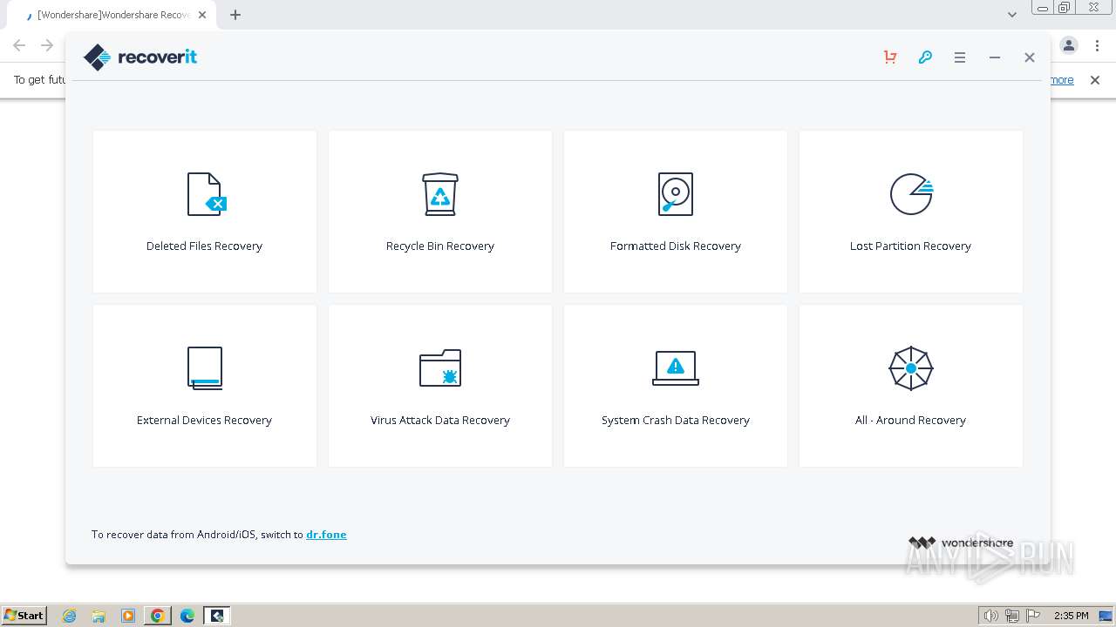Open the browser profile avatar
This screenshot has width=1116, height=627.
point(1069,45)
